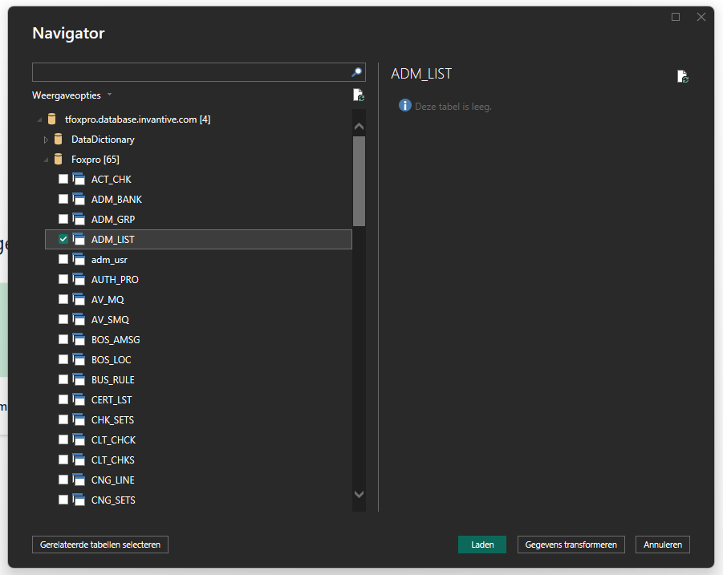This screenshot has width=723, height=575.
Task: Click the tfoxpro.database.invantive.com database icon
Action: coord(51,119)
